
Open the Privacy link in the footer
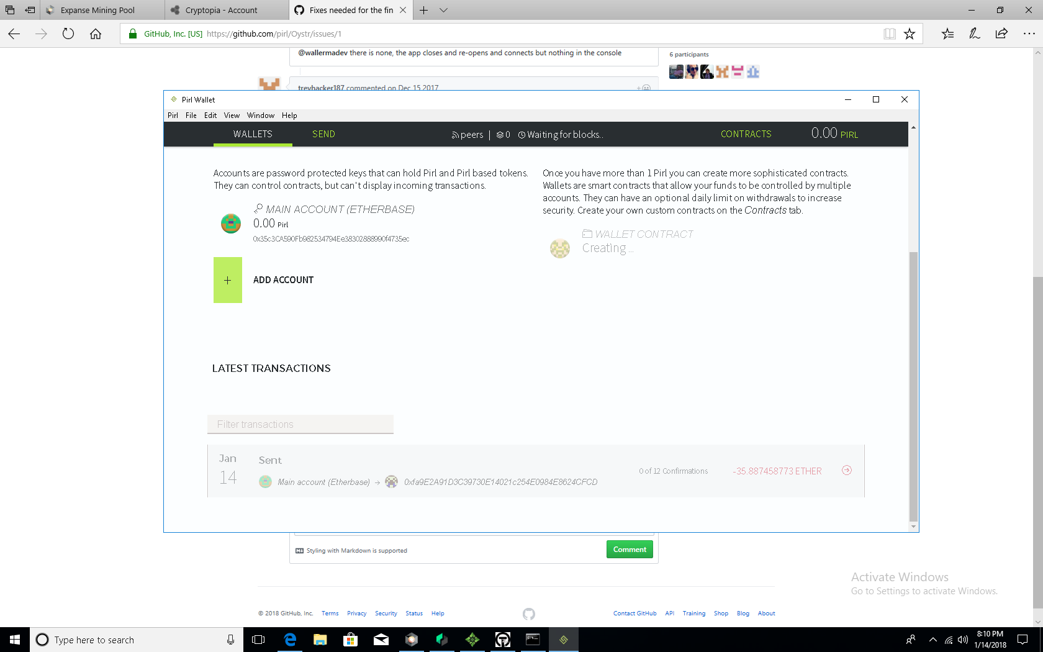point(356,614)
